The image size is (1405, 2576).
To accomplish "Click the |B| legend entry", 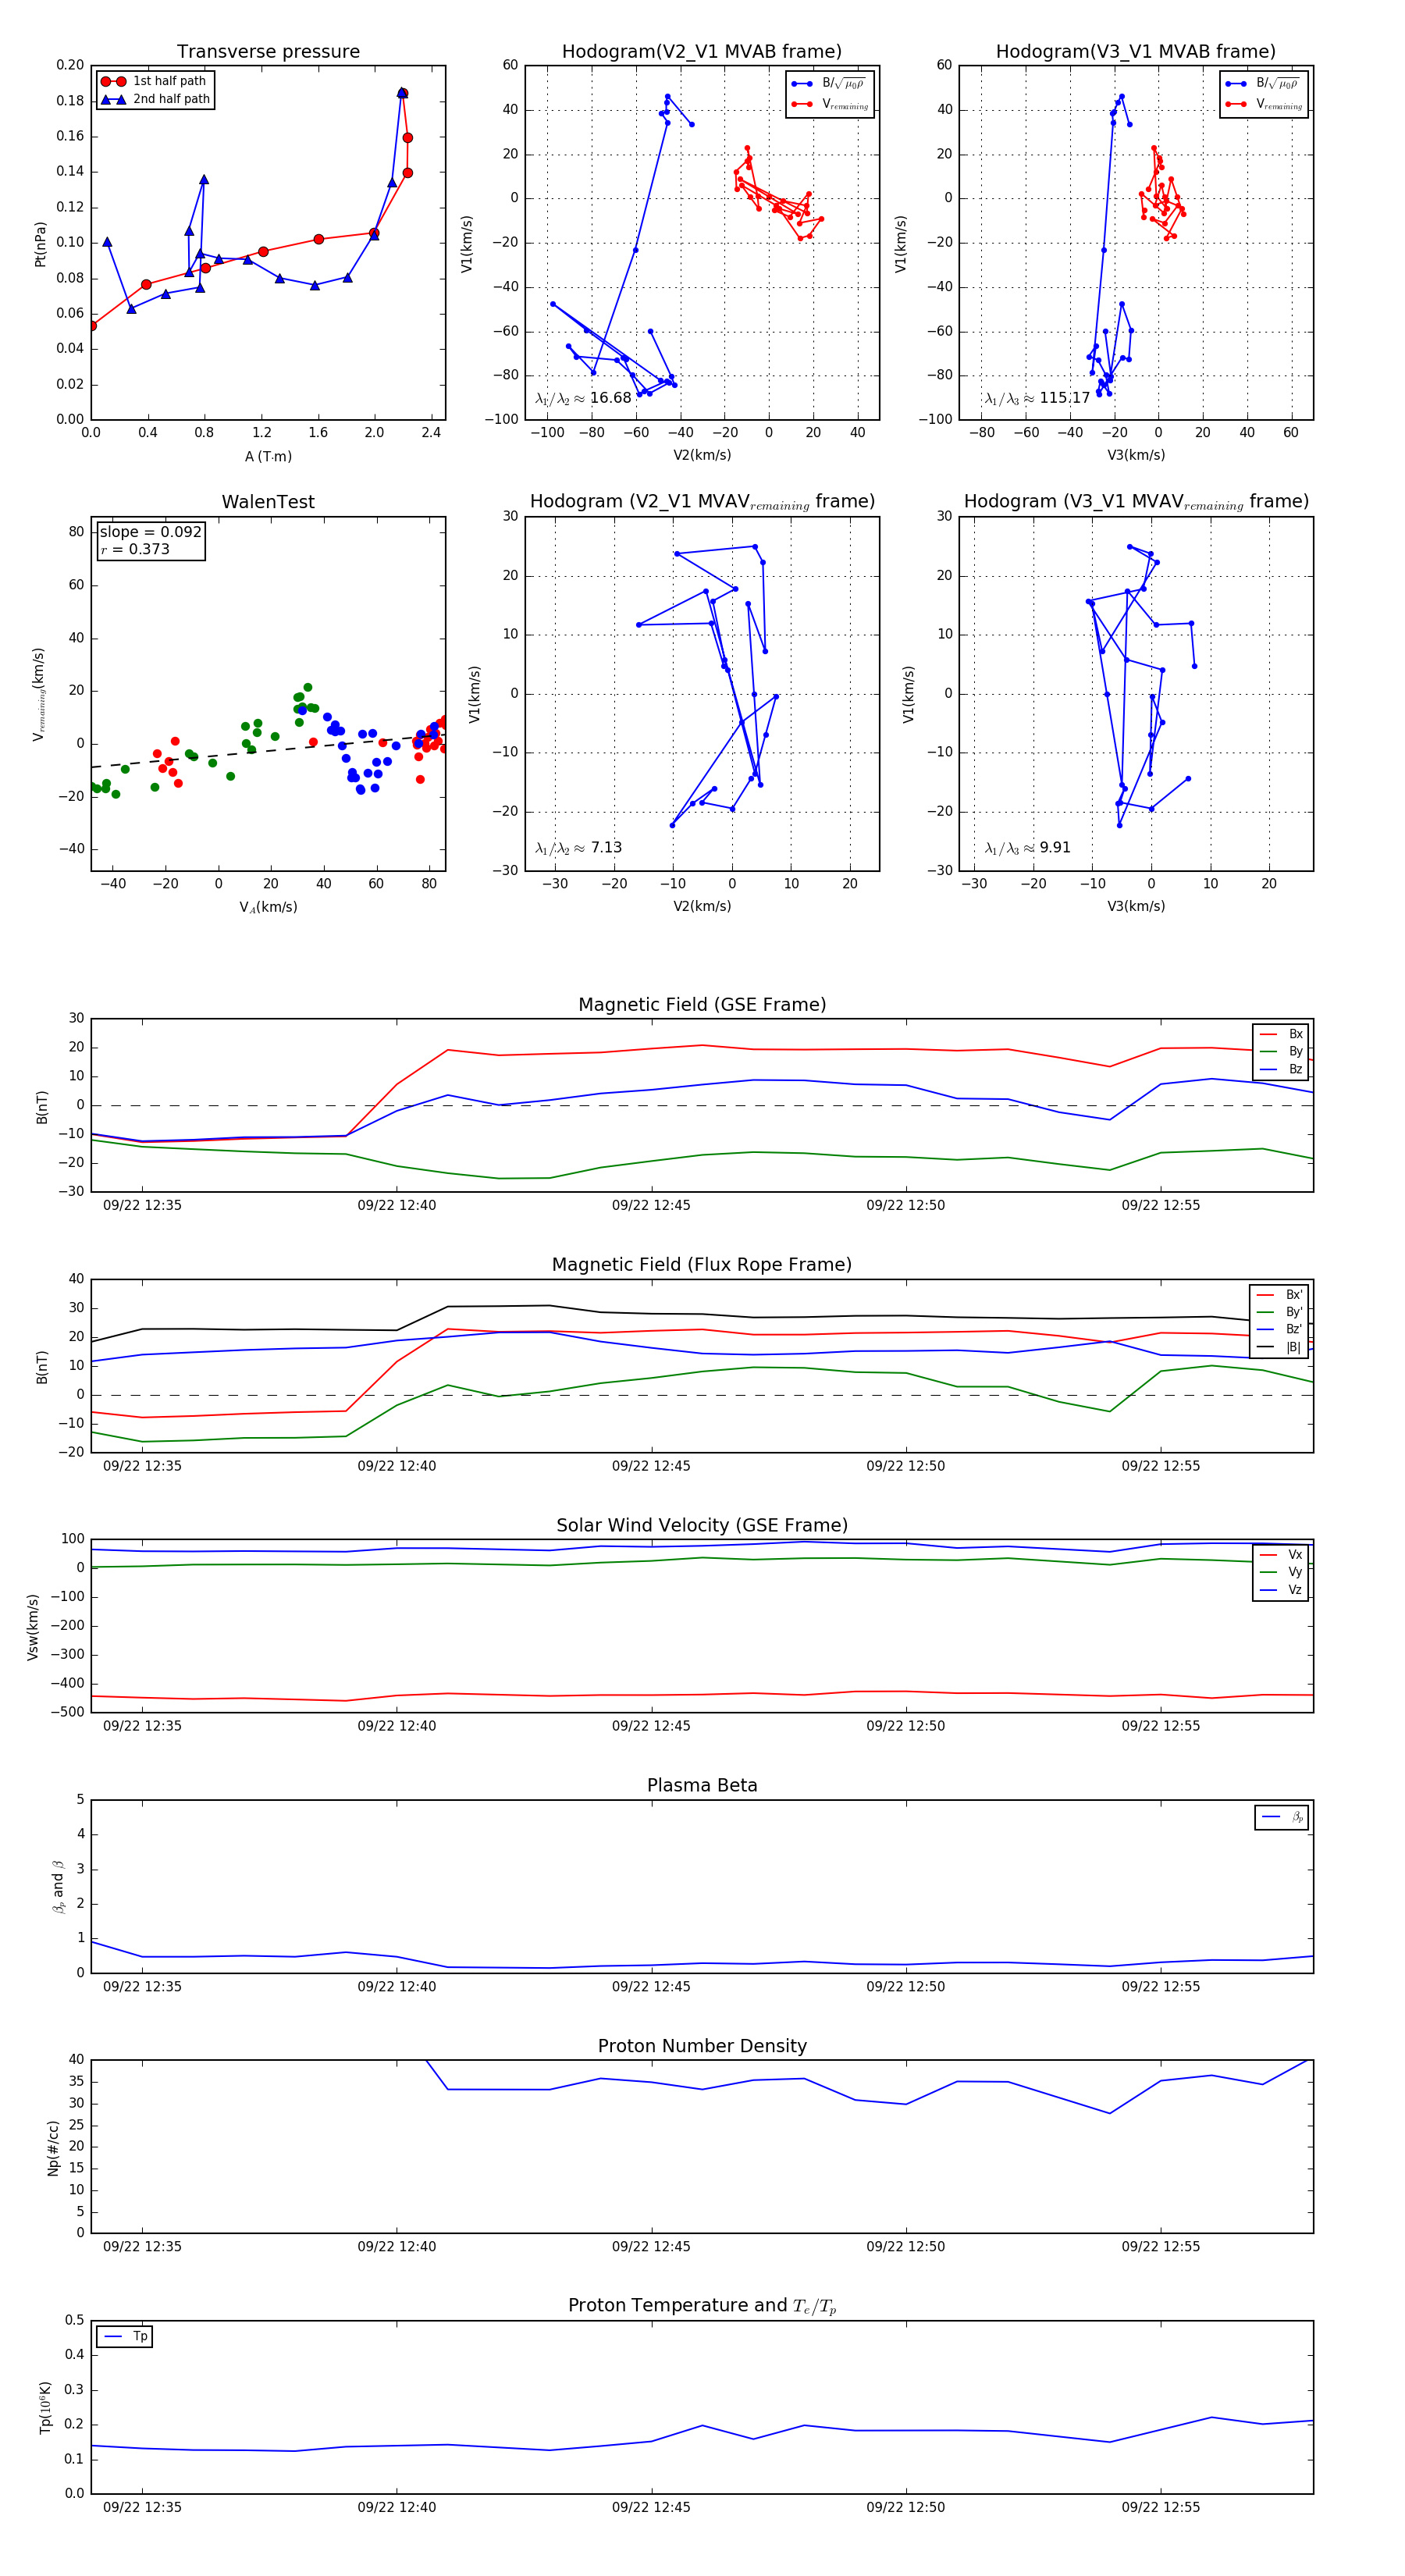I will 1279,1347.
